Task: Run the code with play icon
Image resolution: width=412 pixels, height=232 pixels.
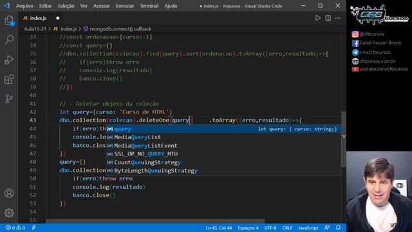Action: 318,18
